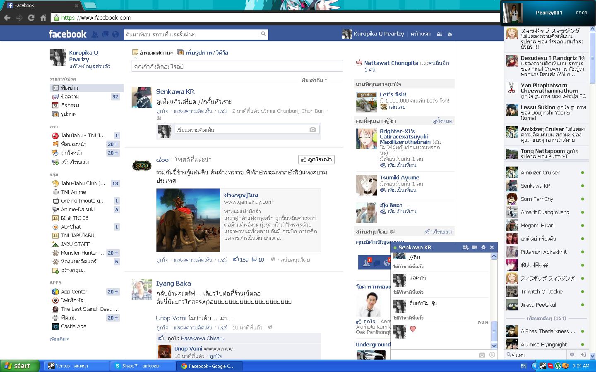This screenshot has width=596, height=372.
Task: Open the ฟีดข่าว news feed item
Action: pos(87,88)
